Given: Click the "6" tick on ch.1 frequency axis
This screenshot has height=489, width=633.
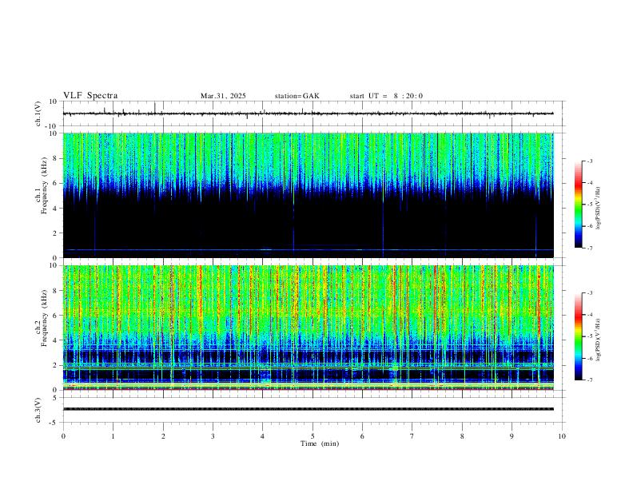Looking at the screenshot, I should point(56,183).
